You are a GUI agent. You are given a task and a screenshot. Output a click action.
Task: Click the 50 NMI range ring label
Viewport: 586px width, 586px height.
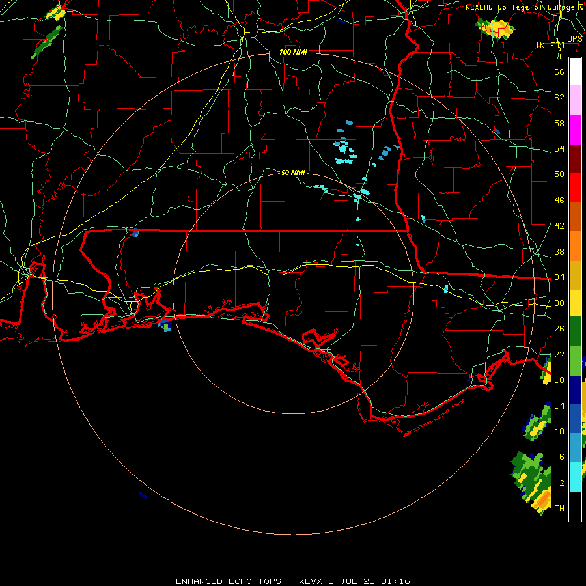293,173
